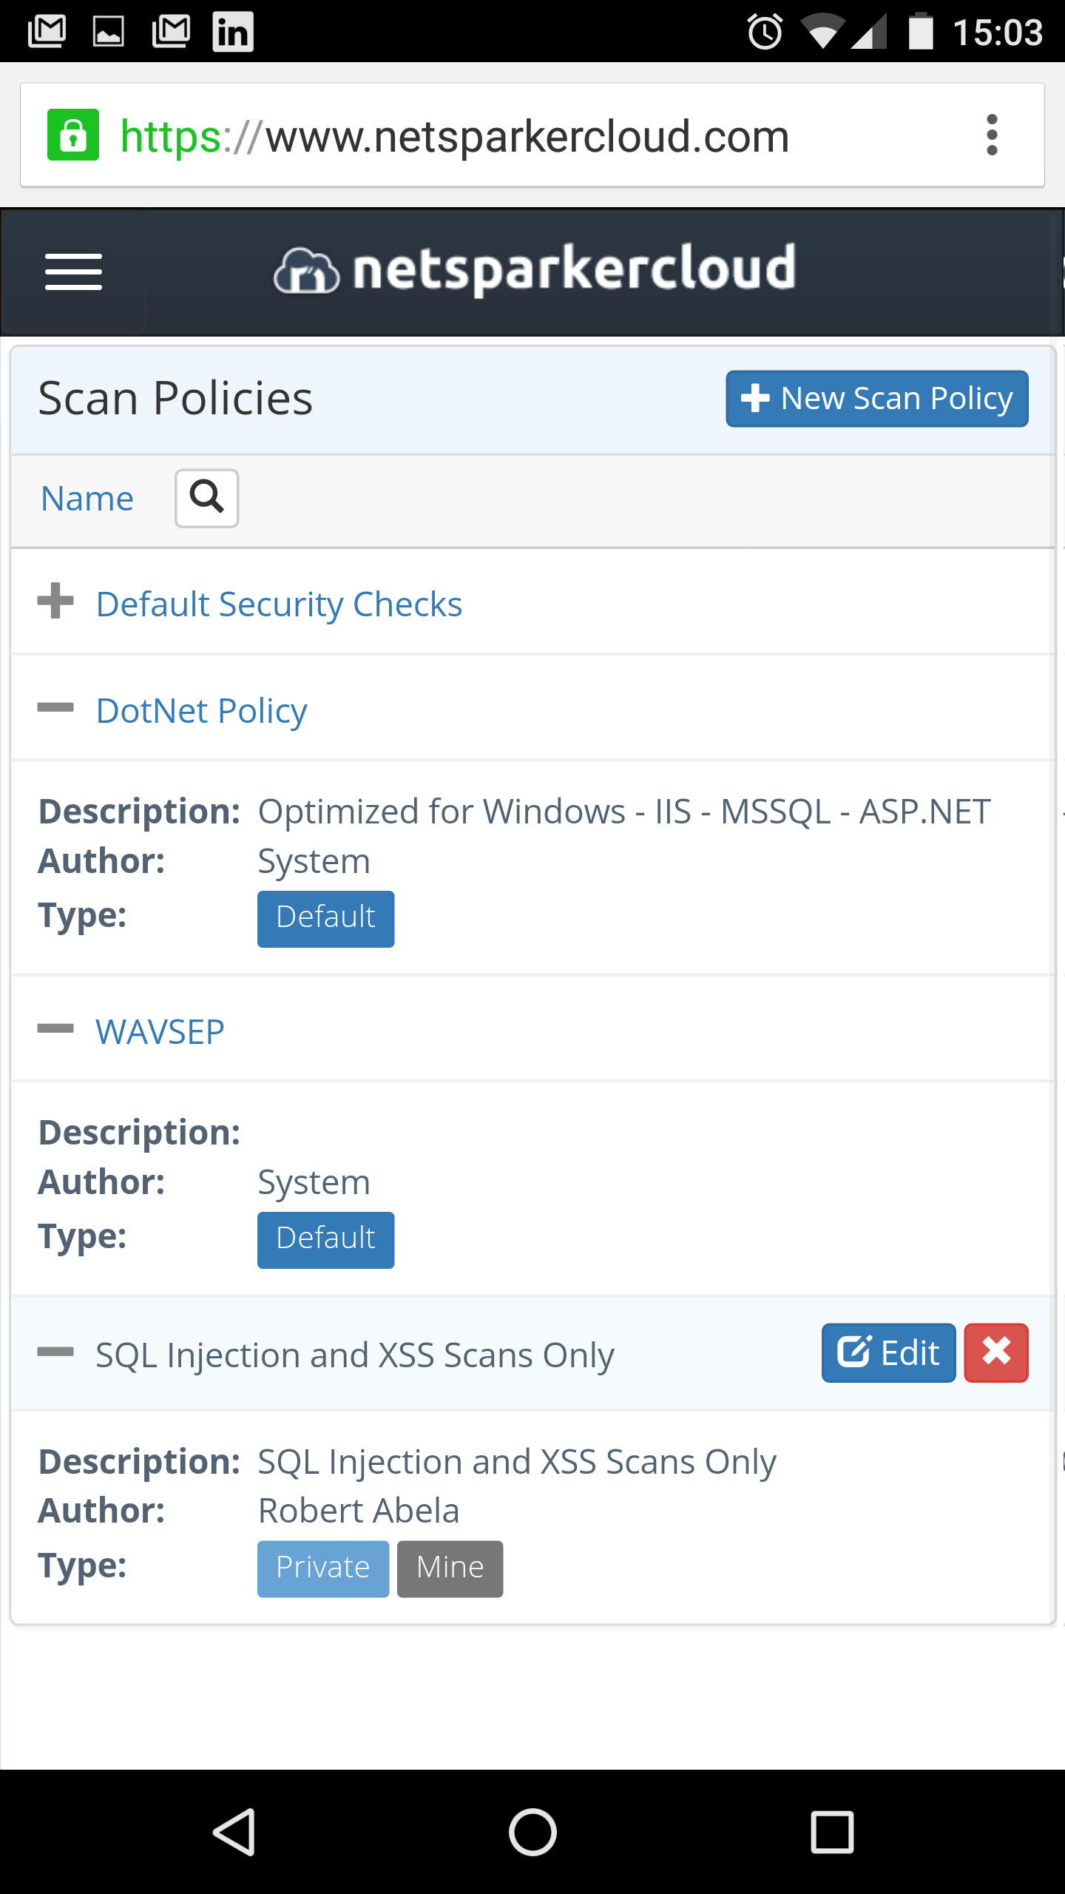Tap the Android recent apps button

(832, 1832)
